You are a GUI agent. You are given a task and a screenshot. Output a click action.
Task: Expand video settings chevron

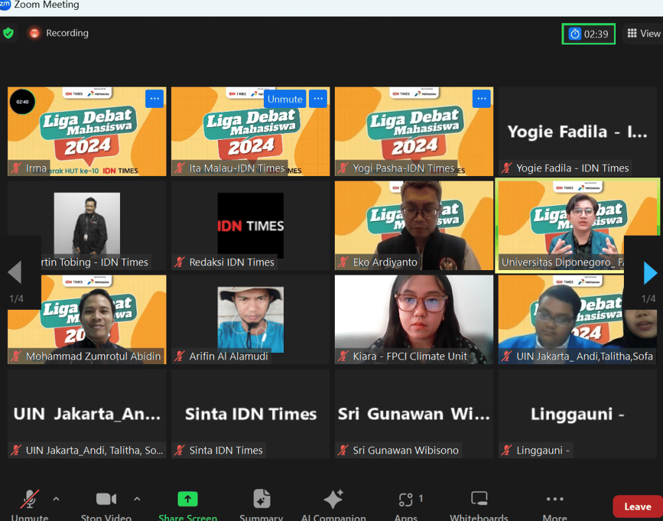137,500
